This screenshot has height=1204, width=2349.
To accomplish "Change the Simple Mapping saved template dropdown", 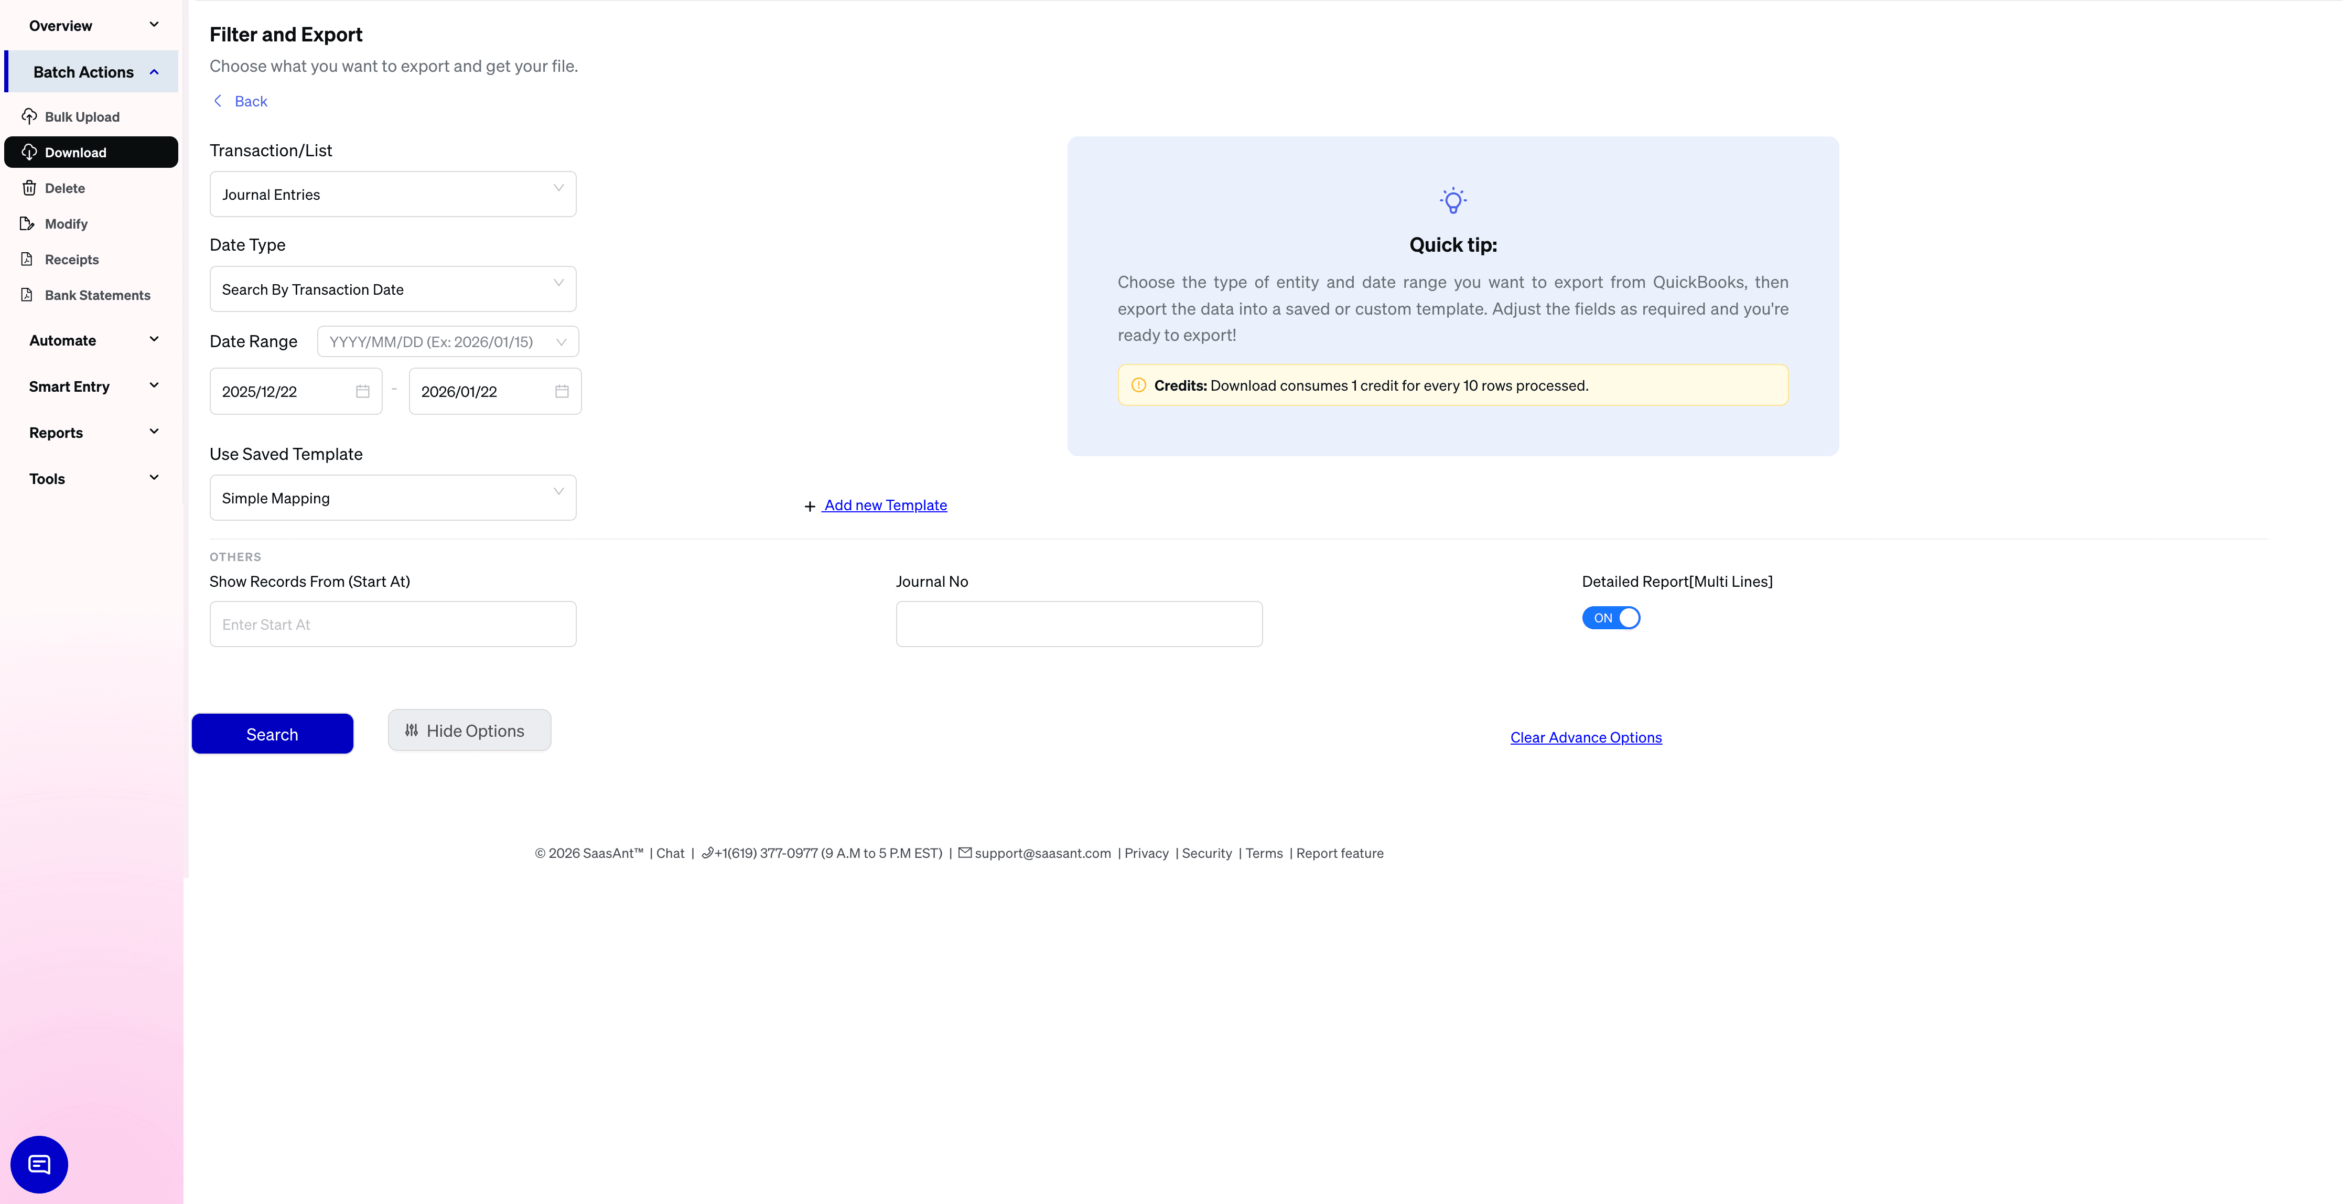I will coord(392,497).
